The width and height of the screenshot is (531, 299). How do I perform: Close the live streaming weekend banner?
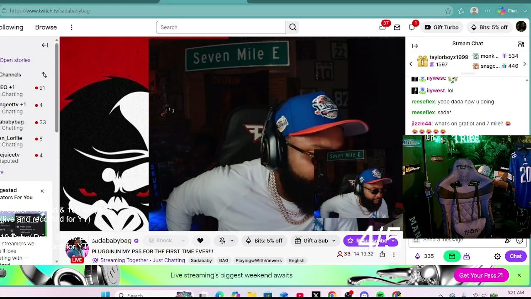click(519, 275)
